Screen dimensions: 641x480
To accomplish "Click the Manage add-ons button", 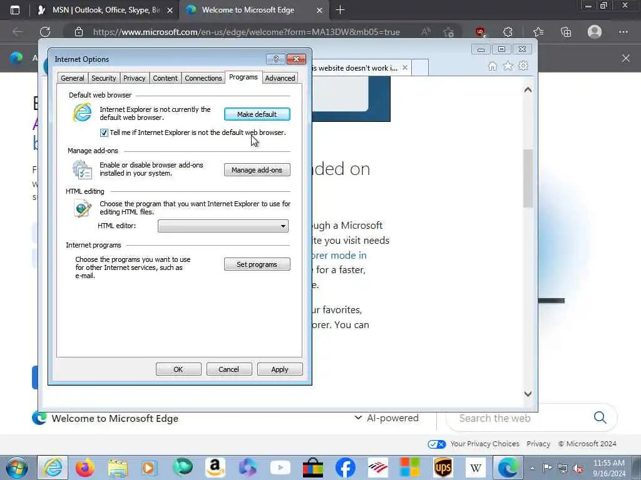I will coord(257,170).
